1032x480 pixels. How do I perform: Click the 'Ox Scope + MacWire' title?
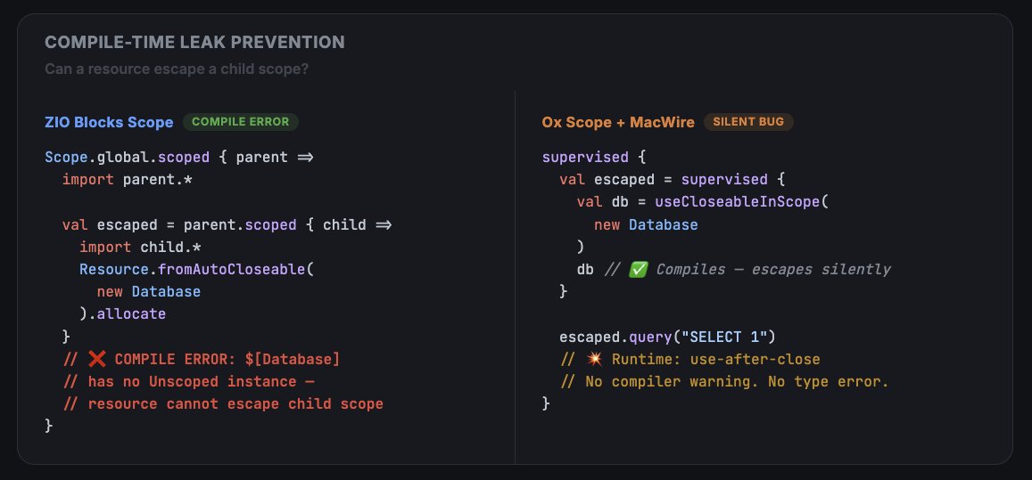(x=618, y=122)
